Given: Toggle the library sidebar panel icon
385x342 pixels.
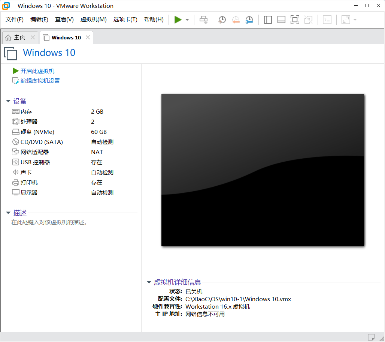Looking at the screenshot, I should point(268,19).
